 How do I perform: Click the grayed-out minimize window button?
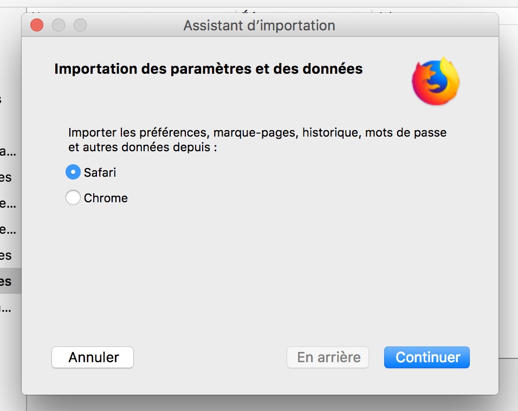coord(59,25)
